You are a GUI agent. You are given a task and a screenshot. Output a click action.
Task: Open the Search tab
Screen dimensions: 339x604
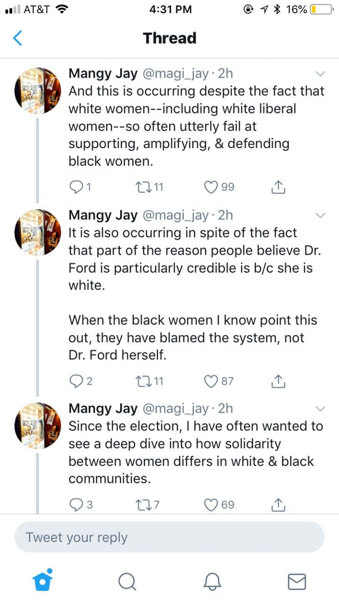(127, 581)
